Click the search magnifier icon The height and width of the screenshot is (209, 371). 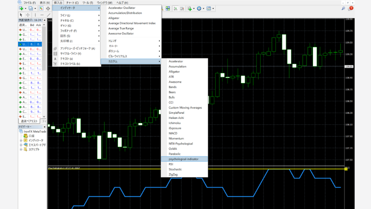coord(343,8)
